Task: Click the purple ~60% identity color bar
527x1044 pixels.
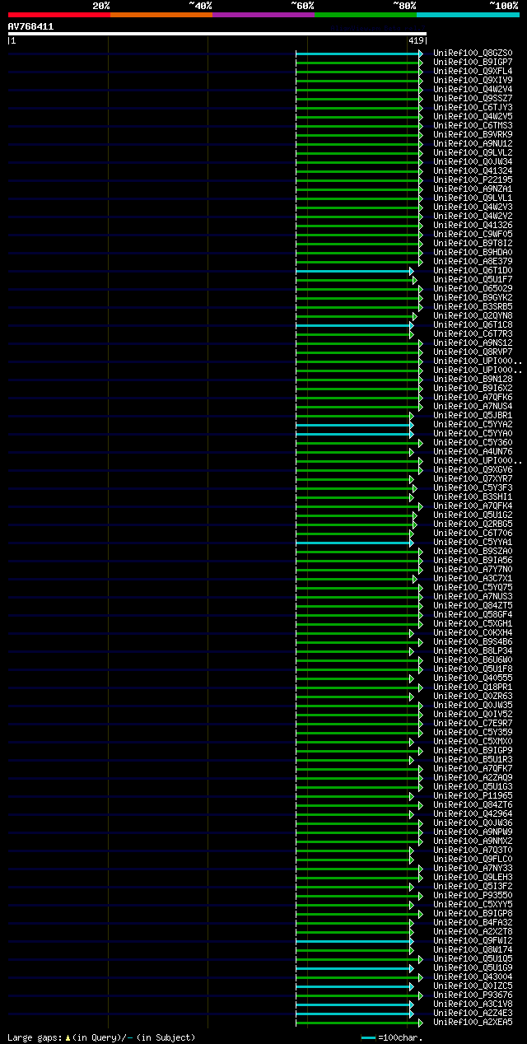Action: pos(263,15)
